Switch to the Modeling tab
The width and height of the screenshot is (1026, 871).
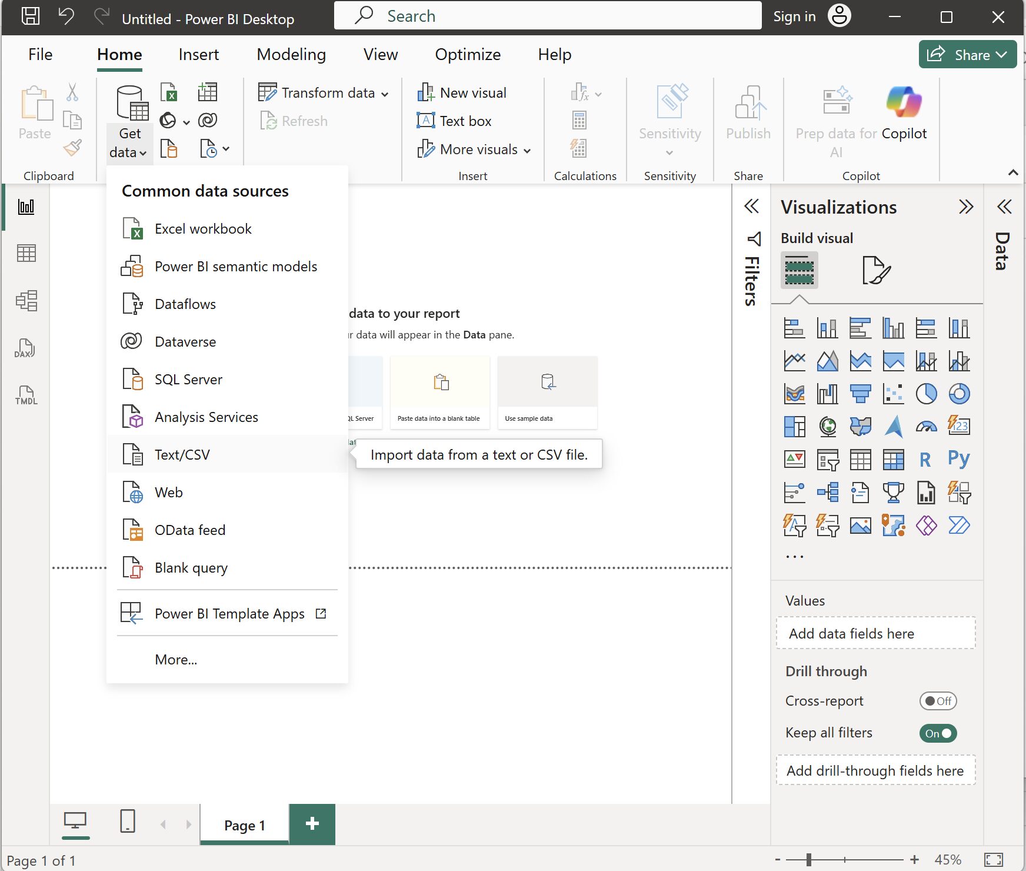pos(291,55)
